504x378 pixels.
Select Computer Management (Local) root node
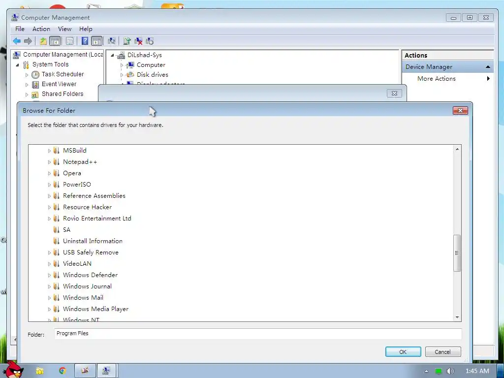(63, 55)
